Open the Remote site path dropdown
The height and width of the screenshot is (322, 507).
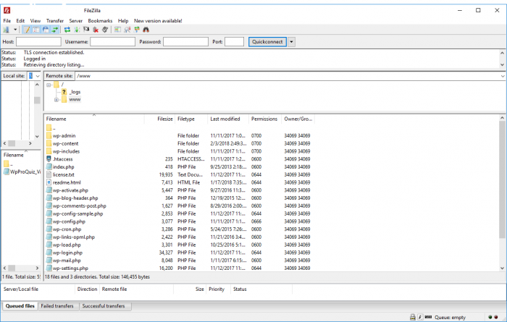point(502,75)
